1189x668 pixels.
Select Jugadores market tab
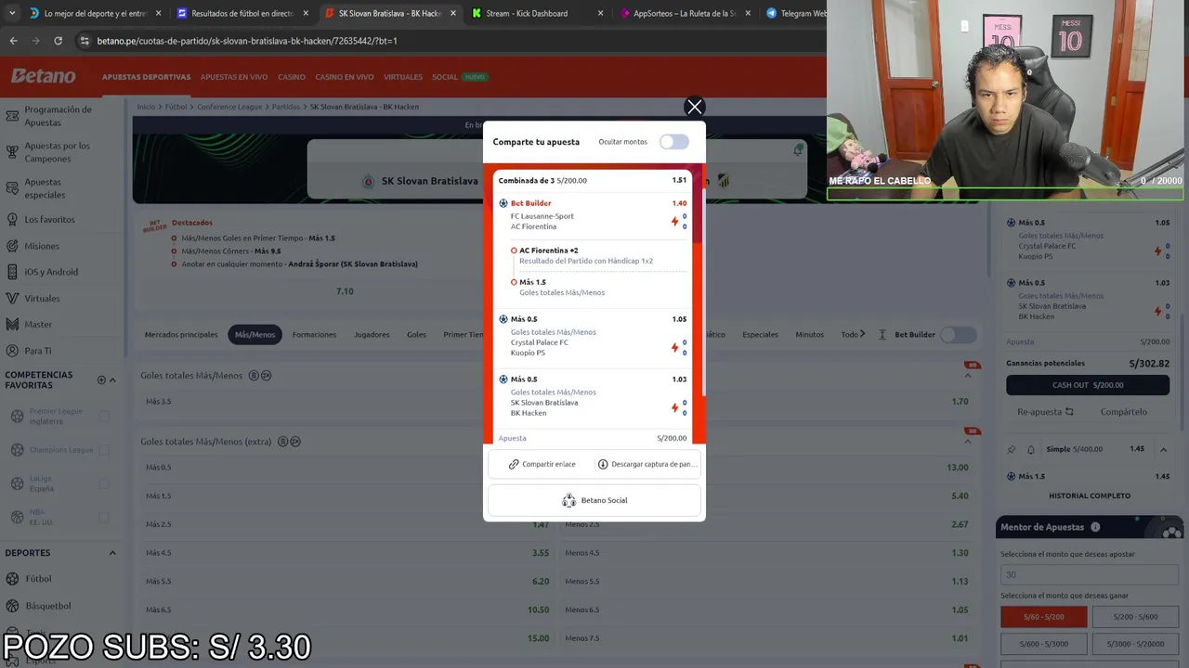[372, 335]
